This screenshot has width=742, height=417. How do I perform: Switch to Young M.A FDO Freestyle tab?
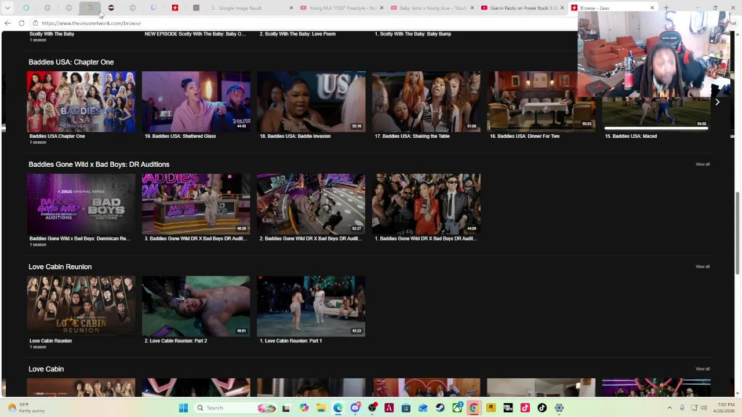point(342,8)
